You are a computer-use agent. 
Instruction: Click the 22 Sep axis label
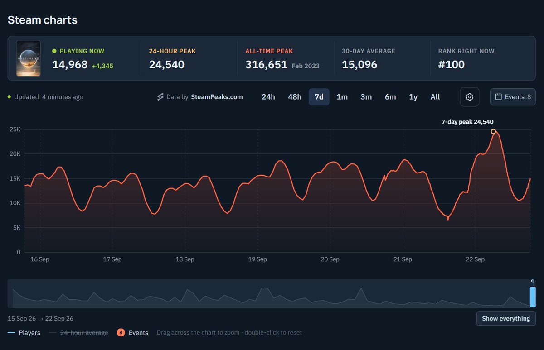pyautogui.click(x=475, y=259)
